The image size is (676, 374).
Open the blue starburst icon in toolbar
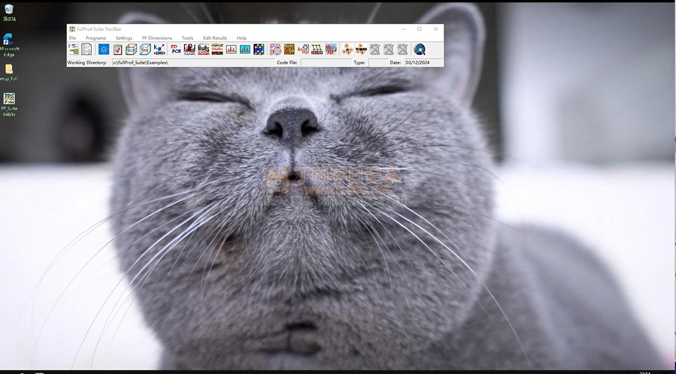(x=104, y=49)
